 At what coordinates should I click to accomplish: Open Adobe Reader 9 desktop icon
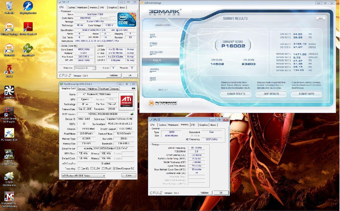28,29
